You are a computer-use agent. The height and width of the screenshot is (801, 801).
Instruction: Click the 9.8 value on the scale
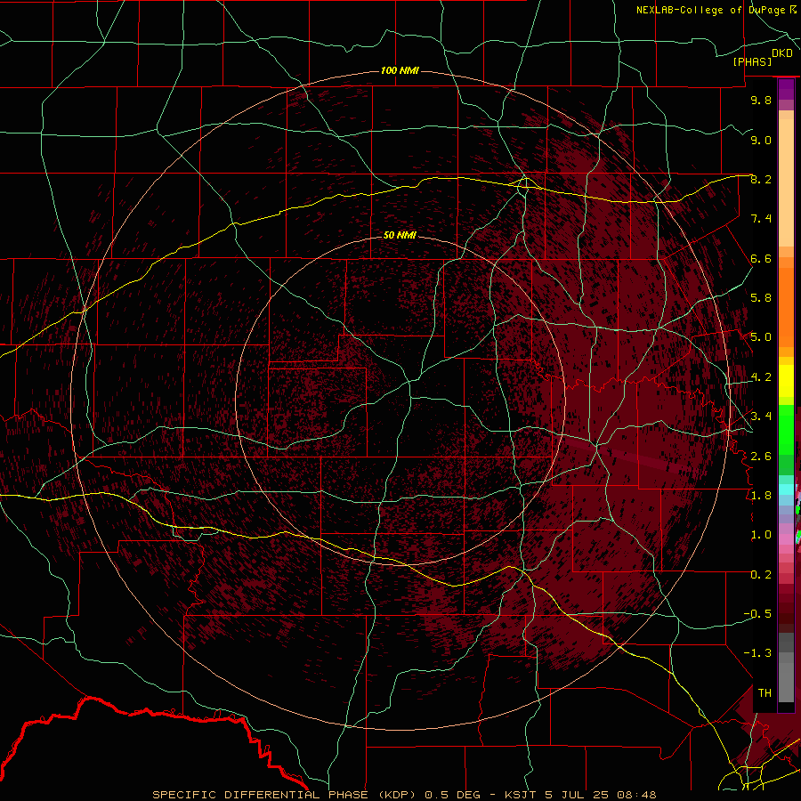(761, 100)
